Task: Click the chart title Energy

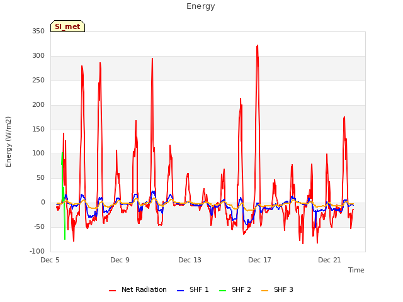Action: point(201,6)
